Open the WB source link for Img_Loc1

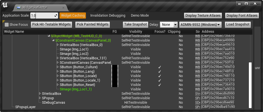click(198, 49)
